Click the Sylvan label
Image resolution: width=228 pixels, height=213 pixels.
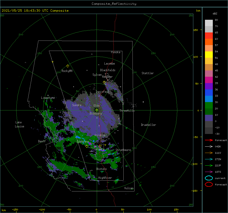97,75
